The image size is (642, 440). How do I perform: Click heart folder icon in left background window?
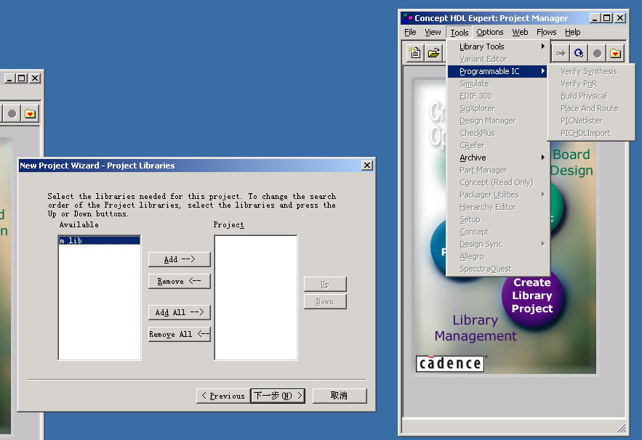coord(30,113)
